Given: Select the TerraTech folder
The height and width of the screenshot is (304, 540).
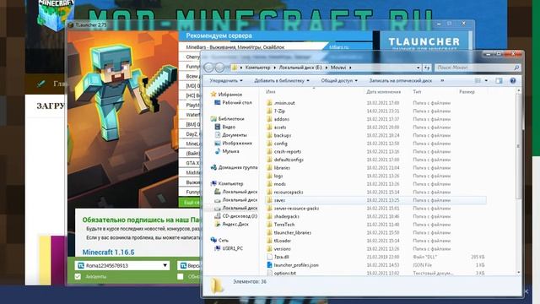Looking at the screenshot, I should 284,225.
